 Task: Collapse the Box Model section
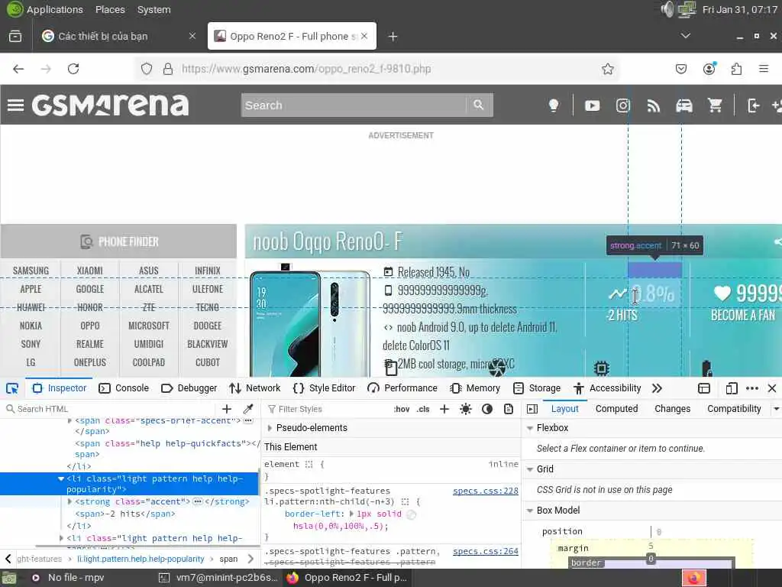[530, 510]
